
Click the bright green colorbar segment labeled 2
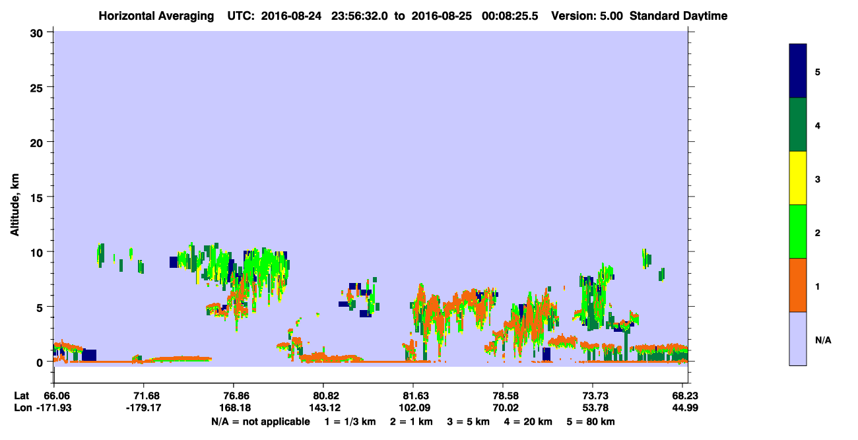coord(798,232)
